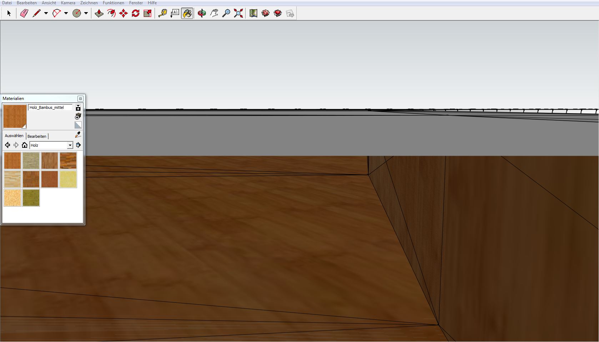Viewport: 599px width, 342px height.
Task: Select the Orbit camera tool
Action: (202, 14)
